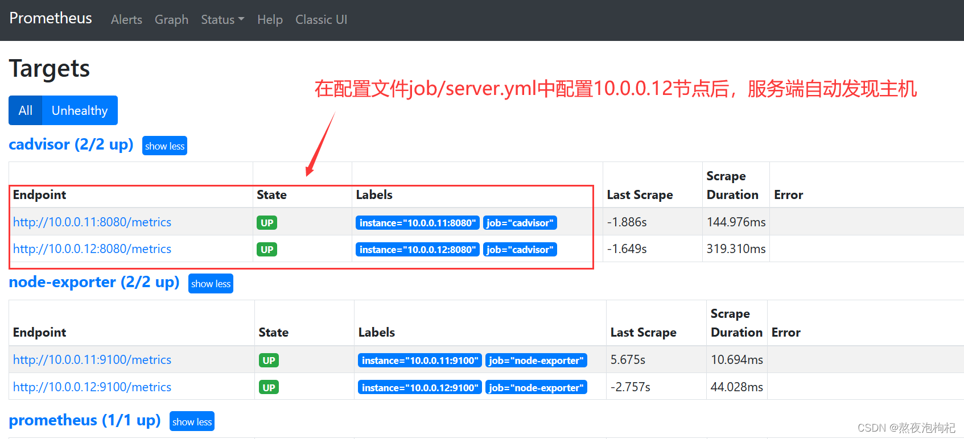
Task: Select the Unhealthy filter button
Action: (80, 110)
